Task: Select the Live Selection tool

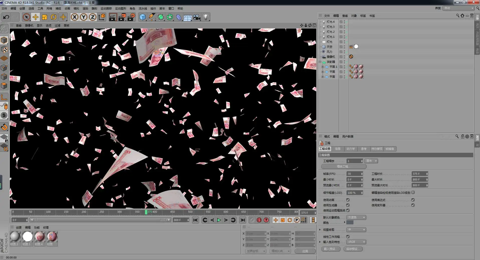Action: [x=26, y=17]
